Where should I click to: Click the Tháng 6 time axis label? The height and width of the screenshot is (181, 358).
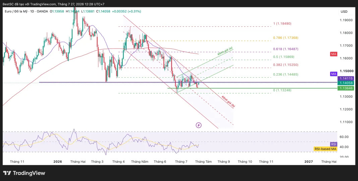click(x=160, y=162)
